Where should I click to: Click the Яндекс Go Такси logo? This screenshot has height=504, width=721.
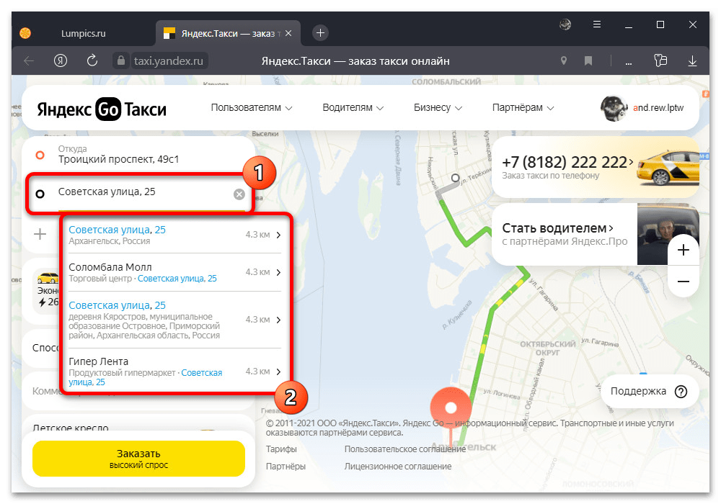coord(102,109)
